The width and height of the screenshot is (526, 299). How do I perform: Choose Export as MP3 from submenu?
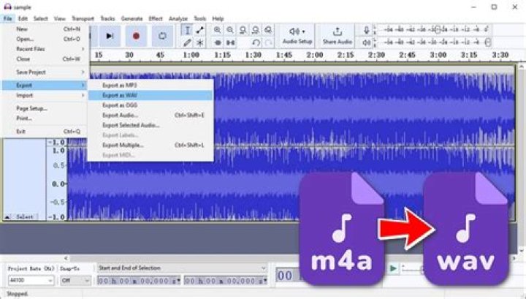(120, 86)
